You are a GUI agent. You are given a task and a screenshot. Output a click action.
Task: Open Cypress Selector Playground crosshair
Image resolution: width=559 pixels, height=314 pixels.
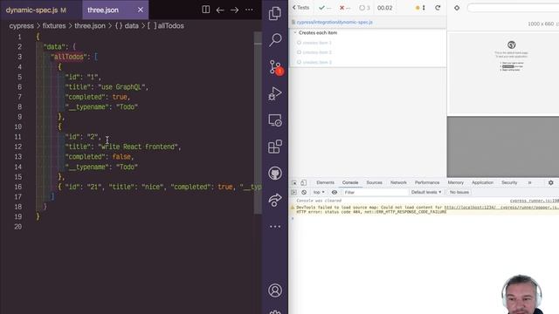tap(457, 8)
